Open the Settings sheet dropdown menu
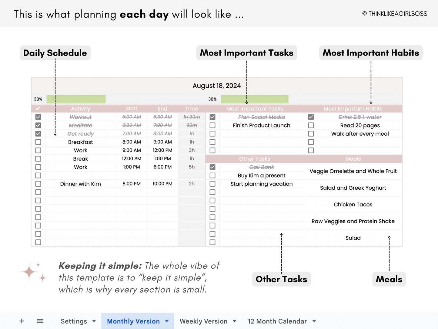The height and width of the screenshot is (329, 438). (x=94, y=321)
